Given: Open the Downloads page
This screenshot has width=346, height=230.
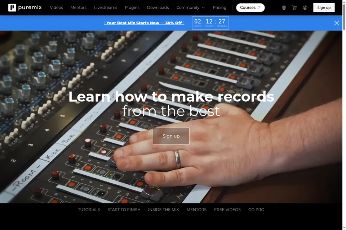Looking at the screenshot, I should (158, 8).
